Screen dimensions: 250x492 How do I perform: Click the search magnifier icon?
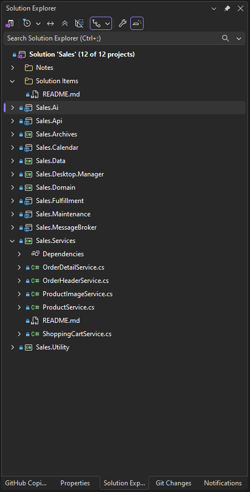[x=225, y=38]
